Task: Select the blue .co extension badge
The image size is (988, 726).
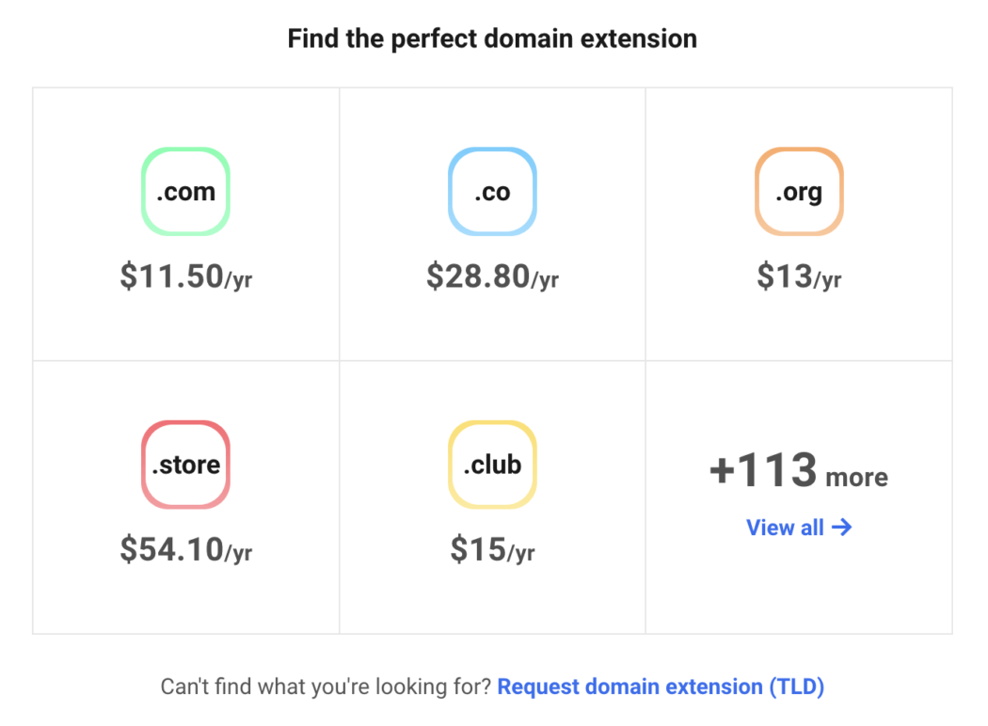Action: pos(492,192)
